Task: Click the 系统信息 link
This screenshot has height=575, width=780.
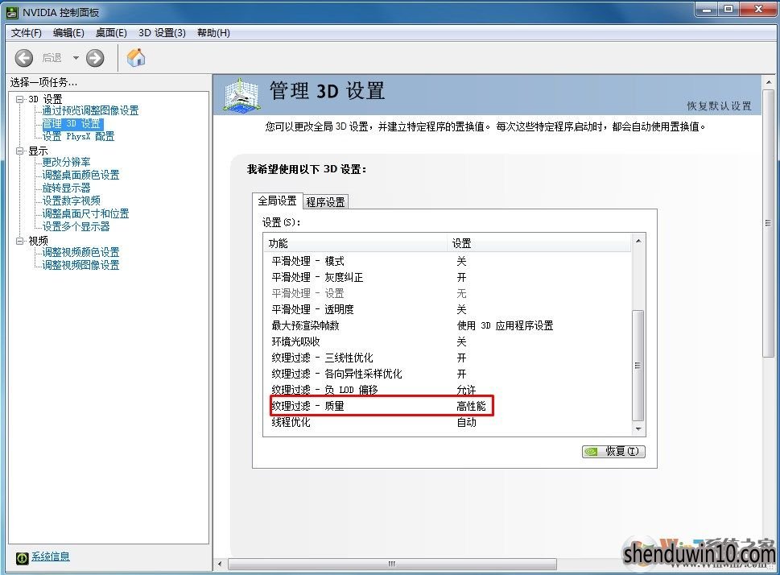Action: [x=51, y=556]
